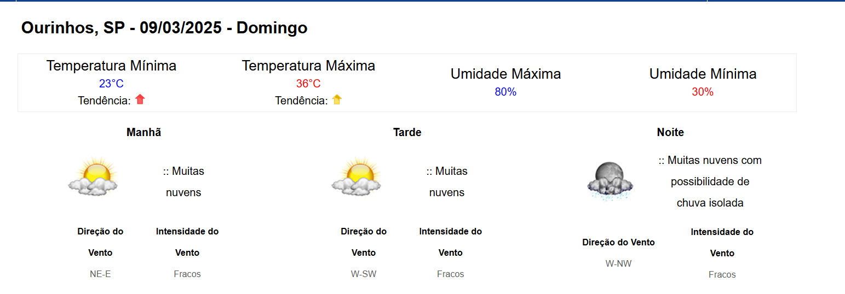The height and width of the screenshot is (294, 845).
Task: Select the Noite period heading
Action: 670,132
